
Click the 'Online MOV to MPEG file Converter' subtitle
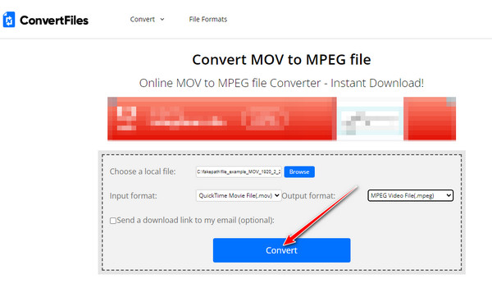point(281,83)
